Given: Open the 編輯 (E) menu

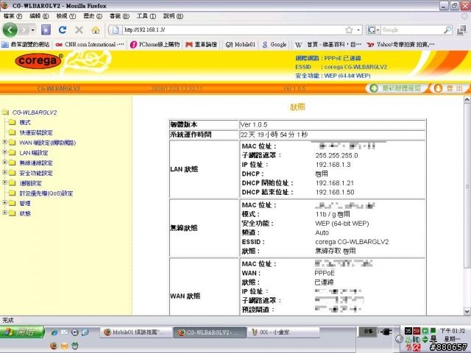Looking at the screenshot, I should (x=39, y=16).
